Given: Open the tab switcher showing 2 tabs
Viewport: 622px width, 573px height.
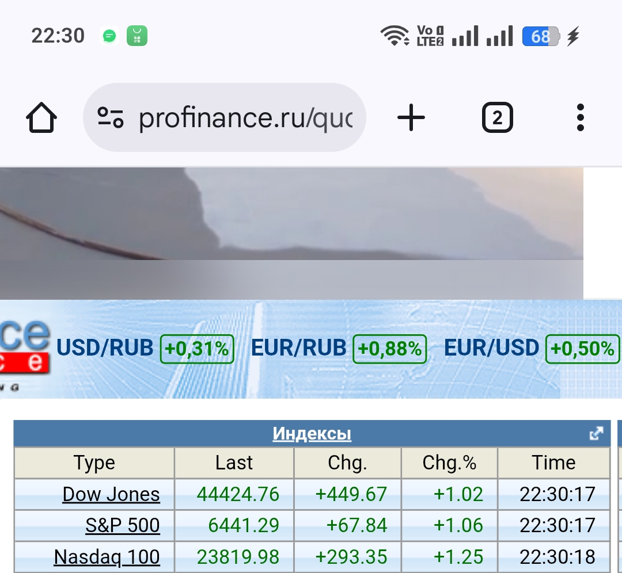Looking at the screenshot, I should coord(497,118).
